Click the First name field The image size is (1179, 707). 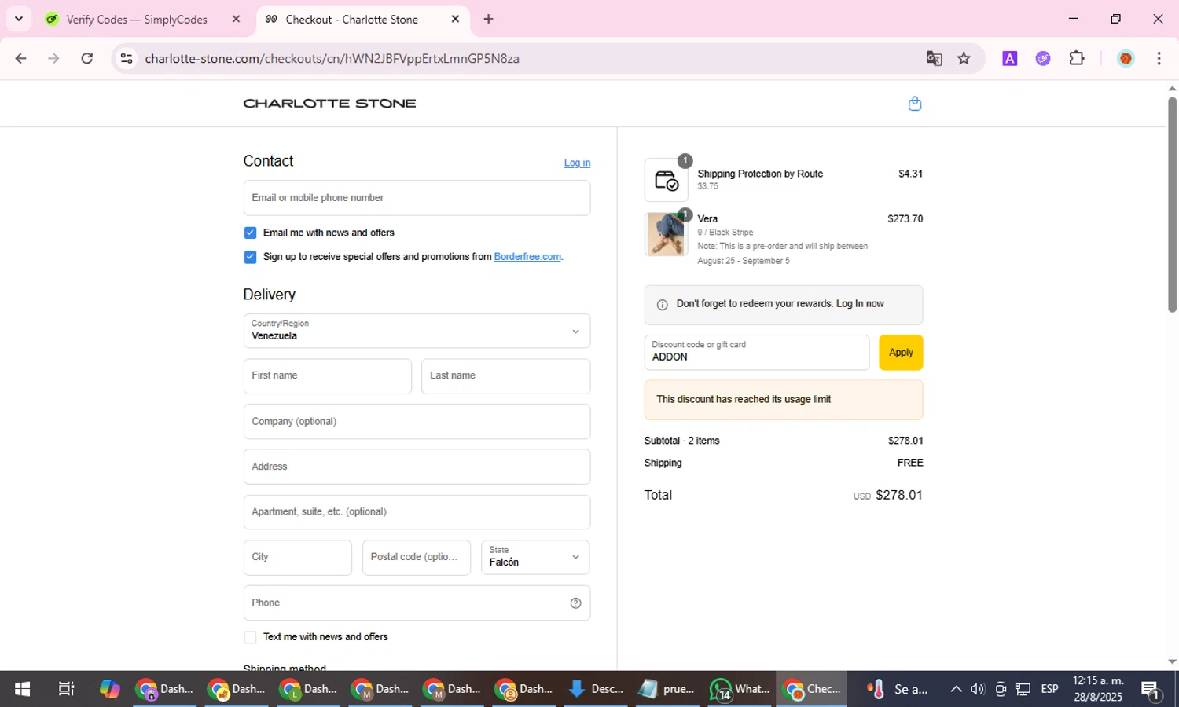coord(328,376)
